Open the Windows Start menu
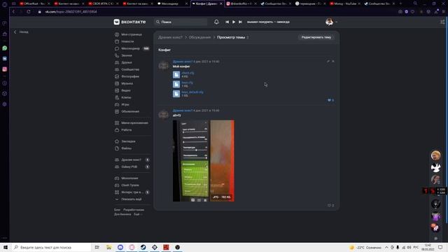448x252 pixels. click(6, 247)
